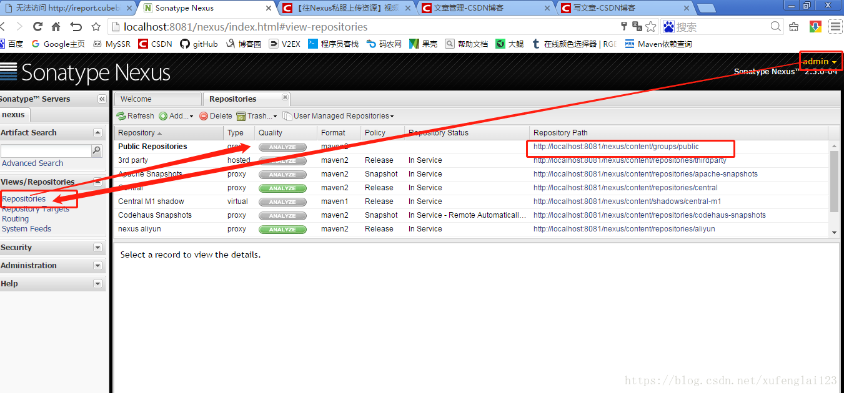Click the Baidu paw search engine icon
This screenshot has width=844, height=393.
coord(669,27)
